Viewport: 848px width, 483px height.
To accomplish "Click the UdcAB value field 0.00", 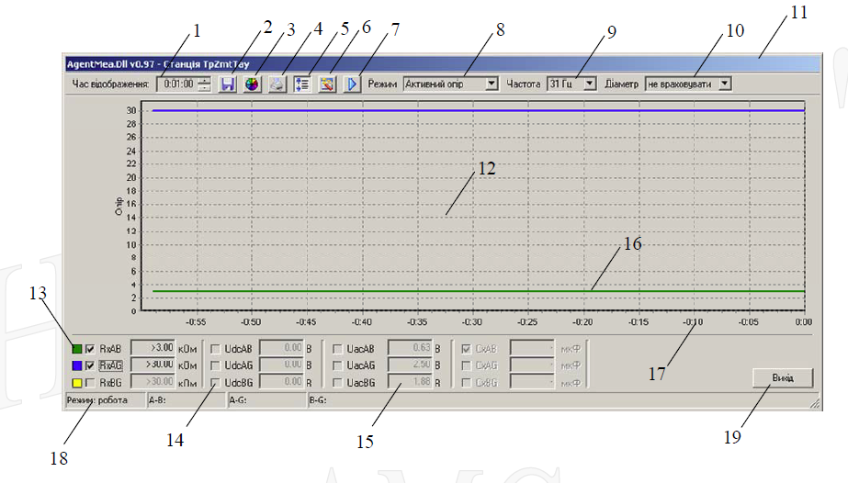I will click(x=281, y=348).
